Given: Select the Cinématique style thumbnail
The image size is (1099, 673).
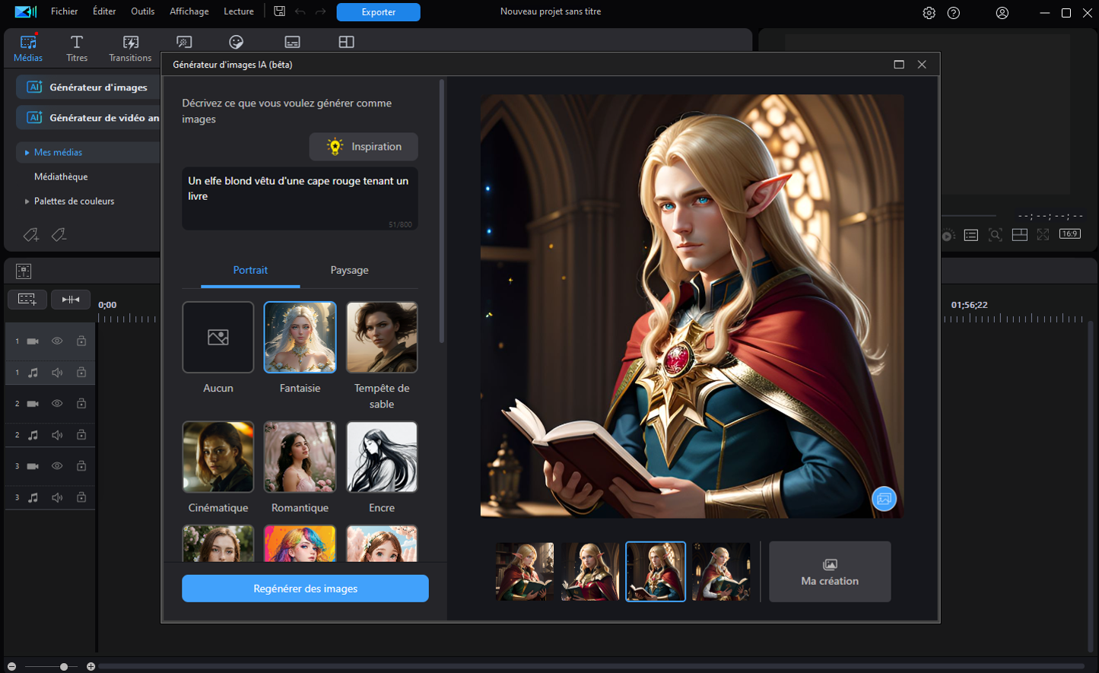Looking at the screenshot, I should pos(218,457).
